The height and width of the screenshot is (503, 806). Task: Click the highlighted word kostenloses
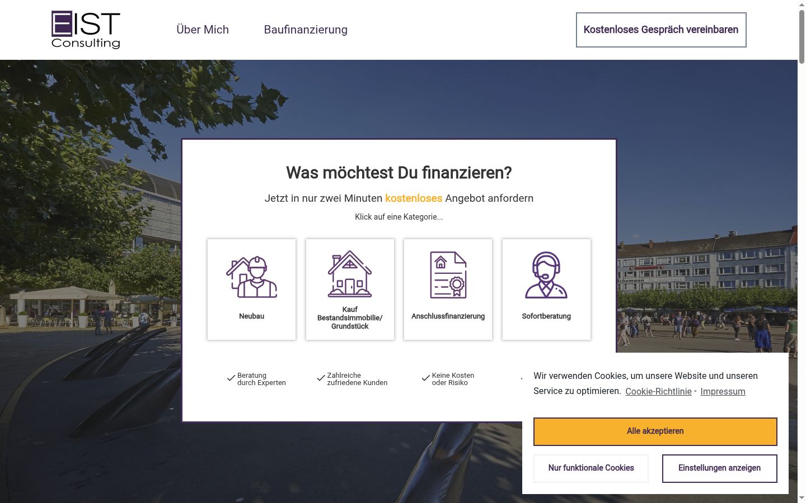pos(414,198)
